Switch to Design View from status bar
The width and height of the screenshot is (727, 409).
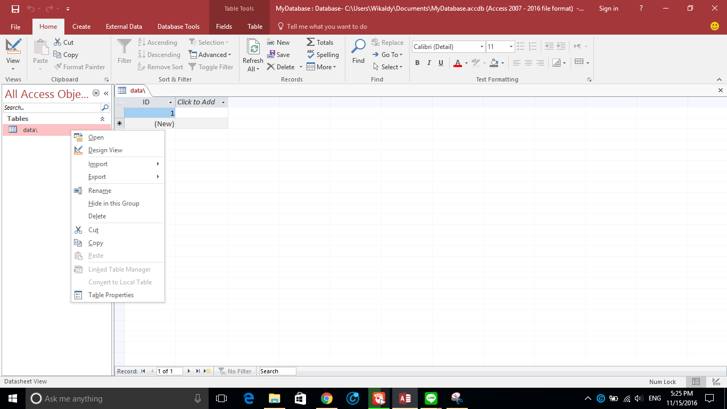click(x=716, y=382)
